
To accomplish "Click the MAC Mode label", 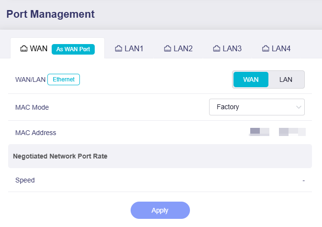I will click(x=32, y=107).
